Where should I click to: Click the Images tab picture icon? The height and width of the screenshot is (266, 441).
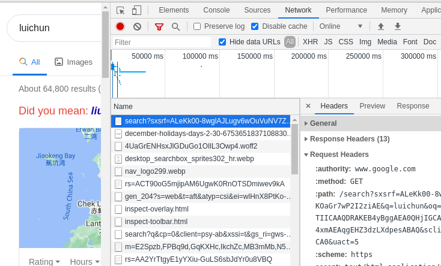pos(58,62)
